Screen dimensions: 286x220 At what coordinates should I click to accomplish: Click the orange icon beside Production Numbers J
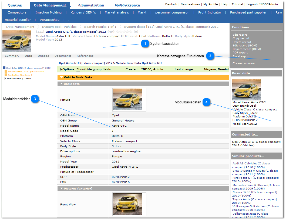coord(6,75)
